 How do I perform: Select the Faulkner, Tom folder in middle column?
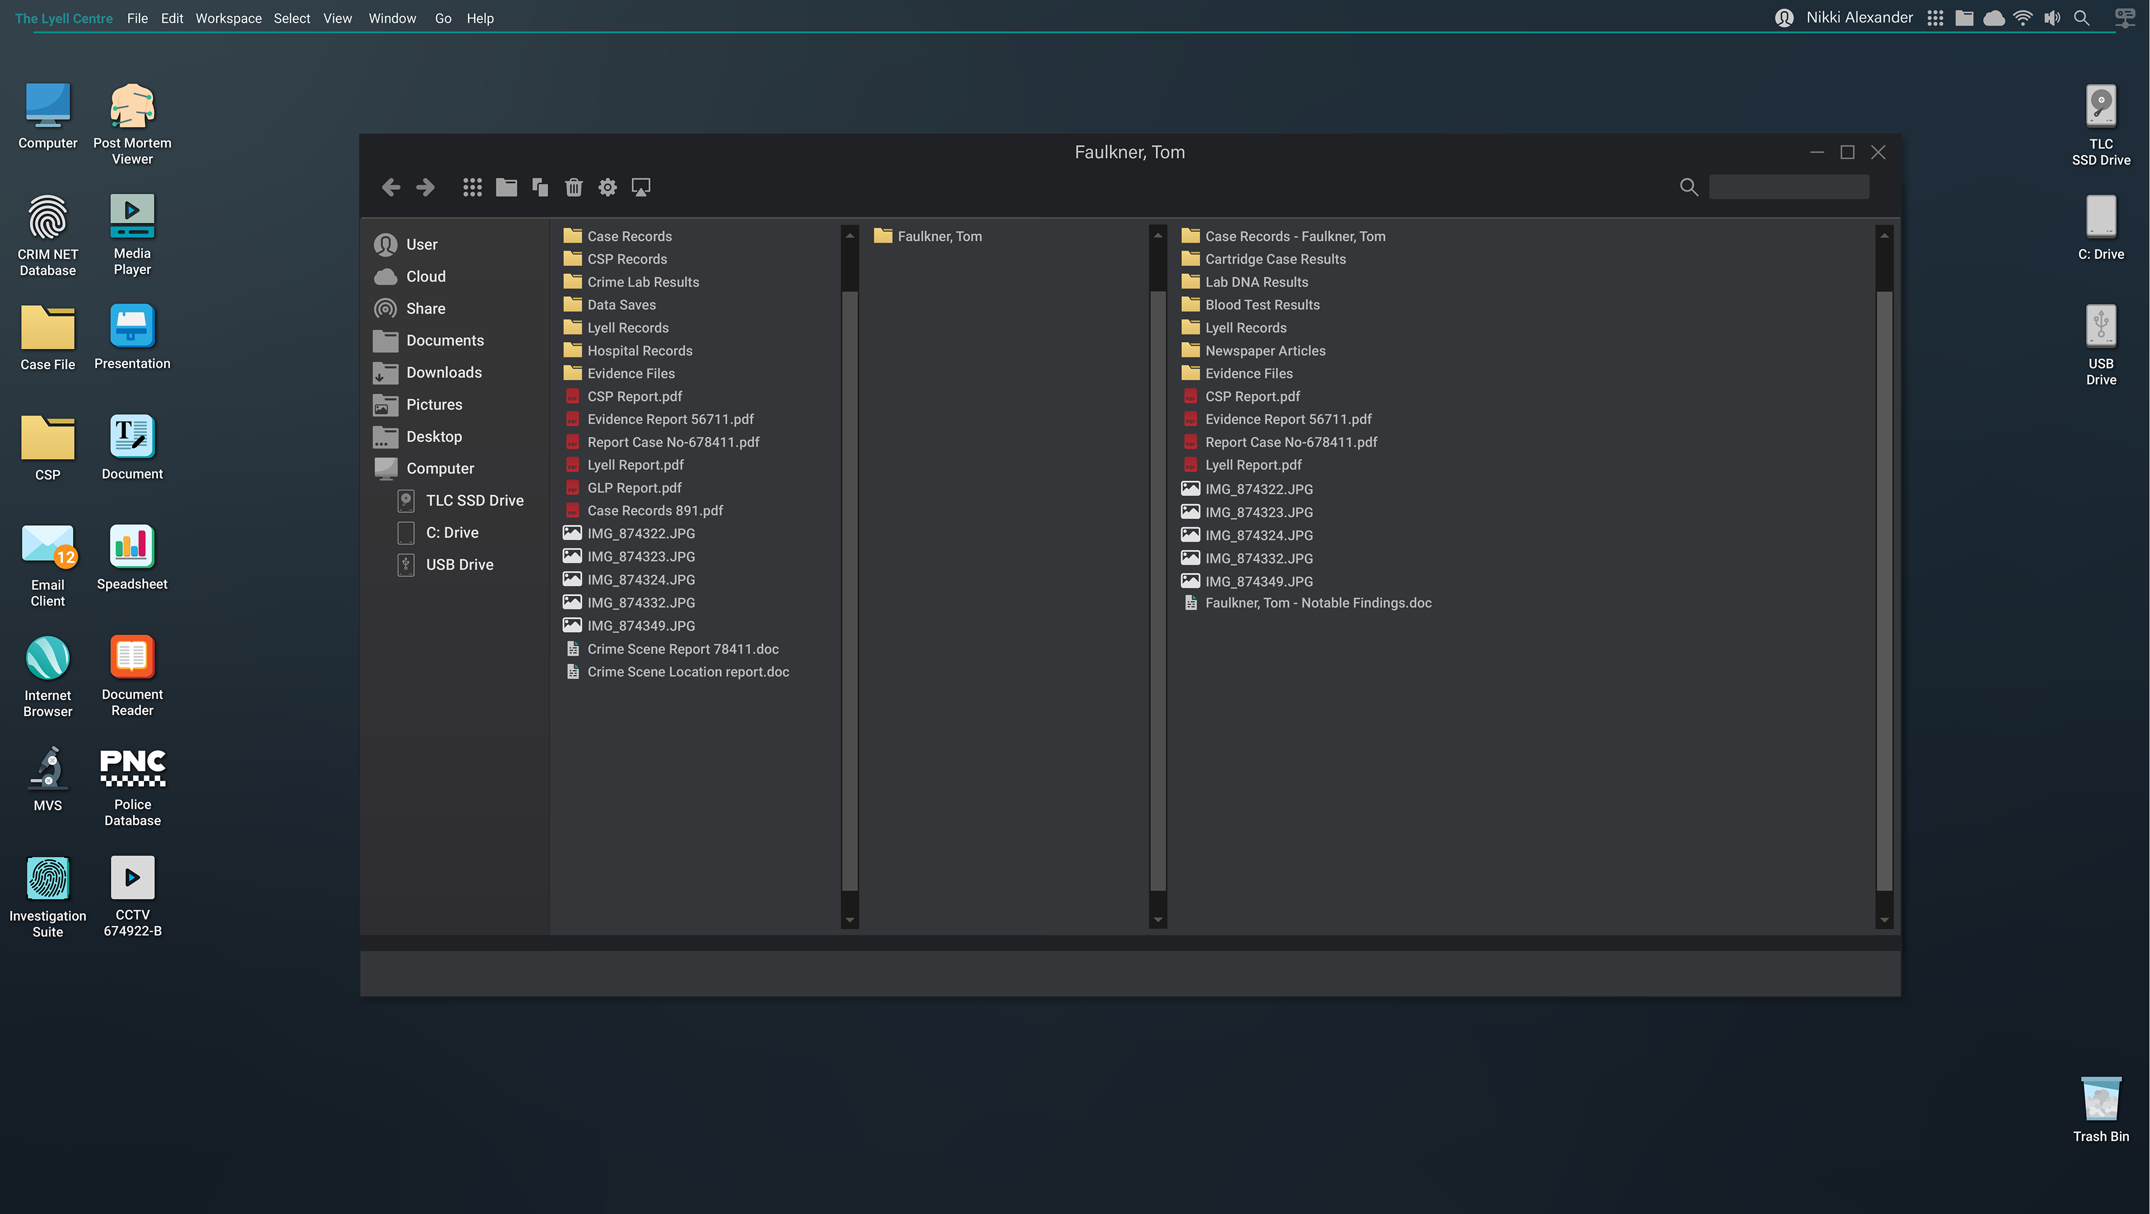tap(928, 236)
